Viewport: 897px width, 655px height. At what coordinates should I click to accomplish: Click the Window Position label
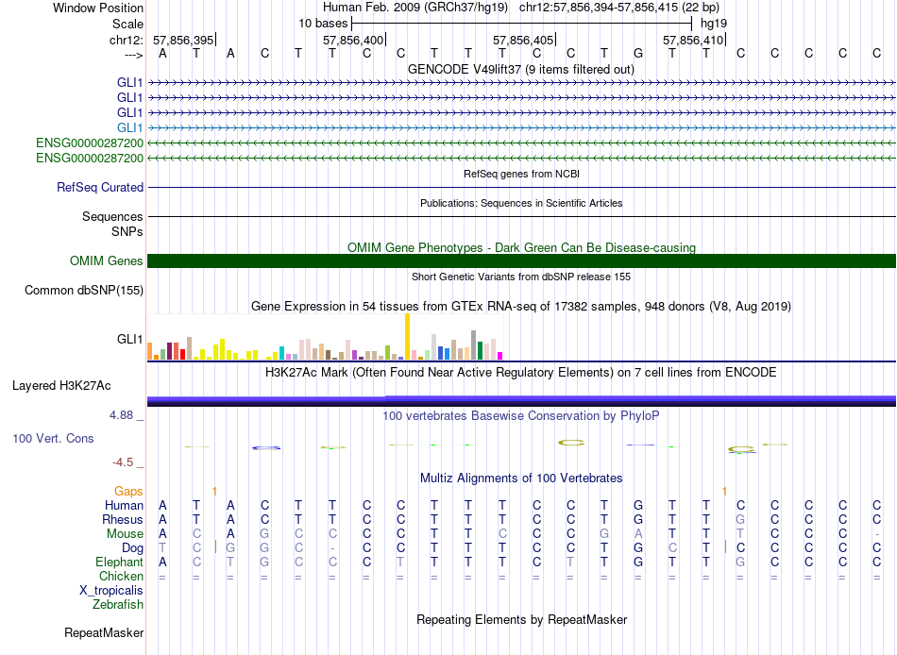point(98,8)
